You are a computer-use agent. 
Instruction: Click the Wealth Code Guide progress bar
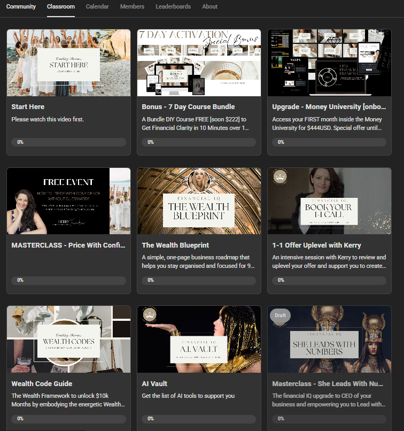pos(68,419)
